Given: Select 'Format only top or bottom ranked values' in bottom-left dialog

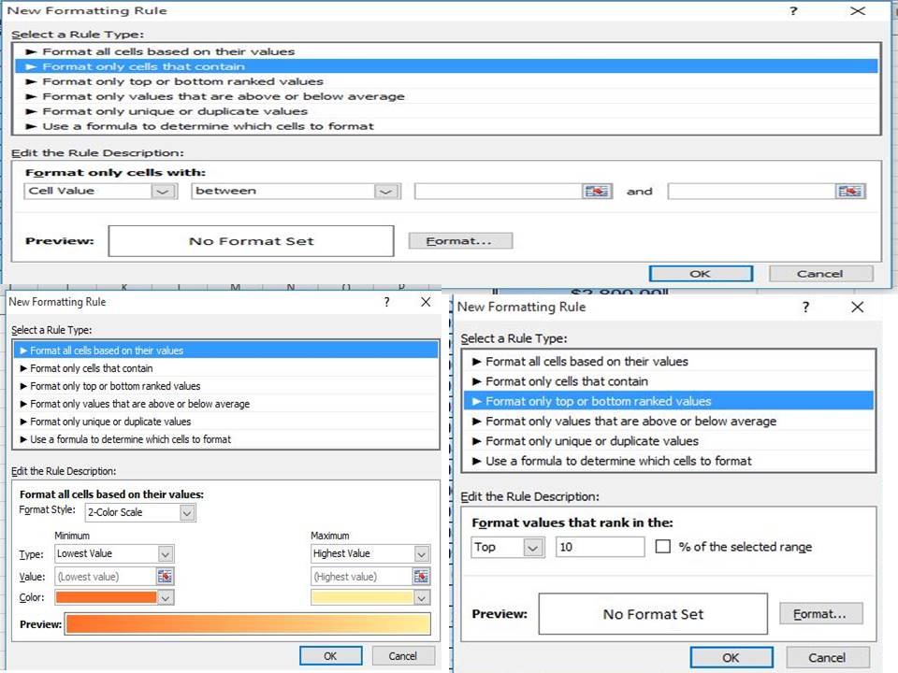Looking at the screenshot, I should 225,386.
